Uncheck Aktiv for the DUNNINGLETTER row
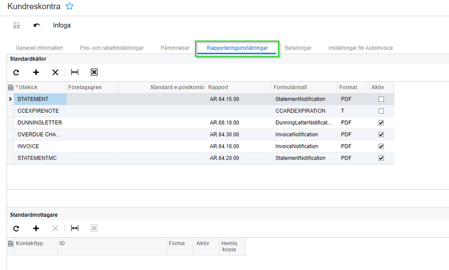 pyautogui.click(x=381, y=123)
